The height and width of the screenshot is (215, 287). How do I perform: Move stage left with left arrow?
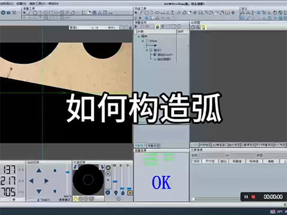[31, 181]
